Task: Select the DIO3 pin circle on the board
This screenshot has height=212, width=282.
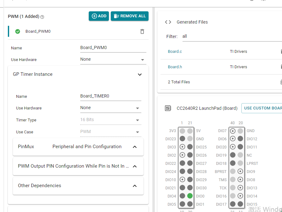Action: 182,147
